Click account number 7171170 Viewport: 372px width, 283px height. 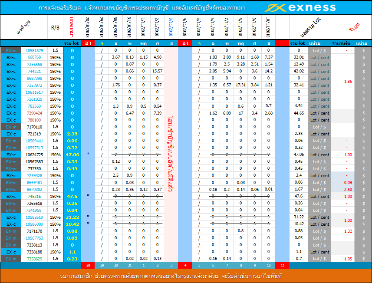(34, 231)
